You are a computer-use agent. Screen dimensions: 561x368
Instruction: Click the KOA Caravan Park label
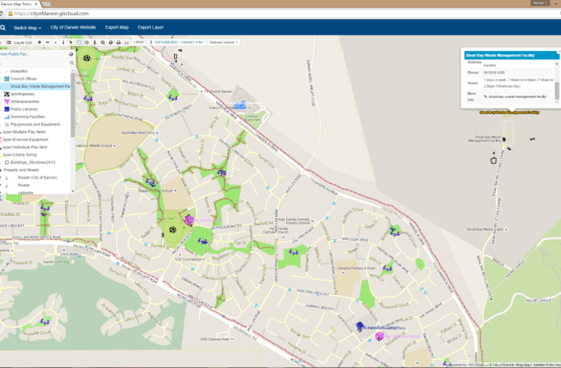(x=215, y=339)
